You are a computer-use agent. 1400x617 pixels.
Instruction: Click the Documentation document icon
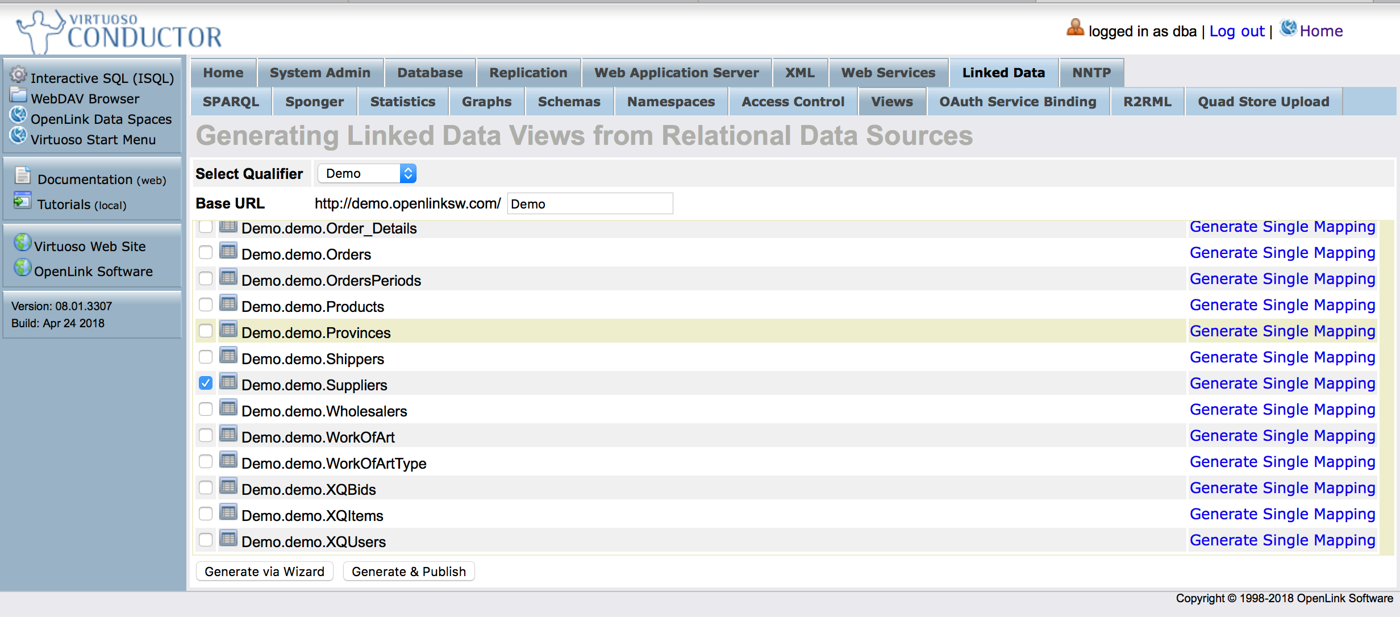coord(23,176)
